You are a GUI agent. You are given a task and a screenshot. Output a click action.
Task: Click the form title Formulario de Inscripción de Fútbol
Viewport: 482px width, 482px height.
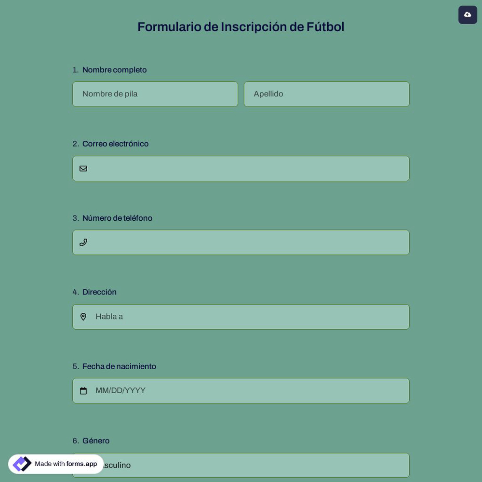pyautogui.click(x=241, y=26)
